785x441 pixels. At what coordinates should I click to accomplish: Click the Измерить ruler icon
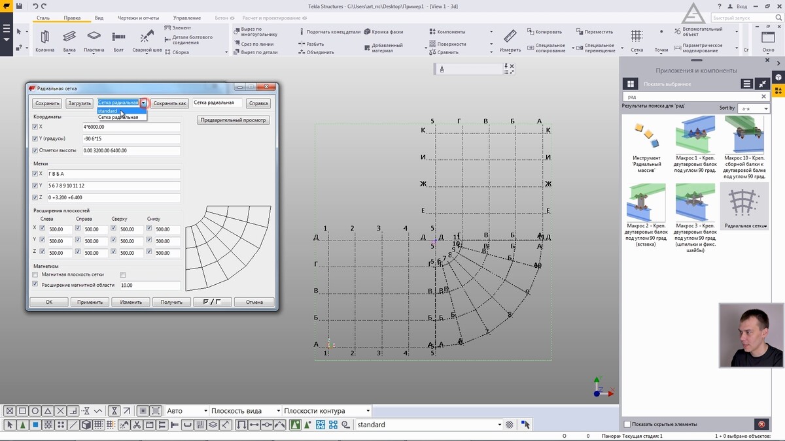point(510,37)
